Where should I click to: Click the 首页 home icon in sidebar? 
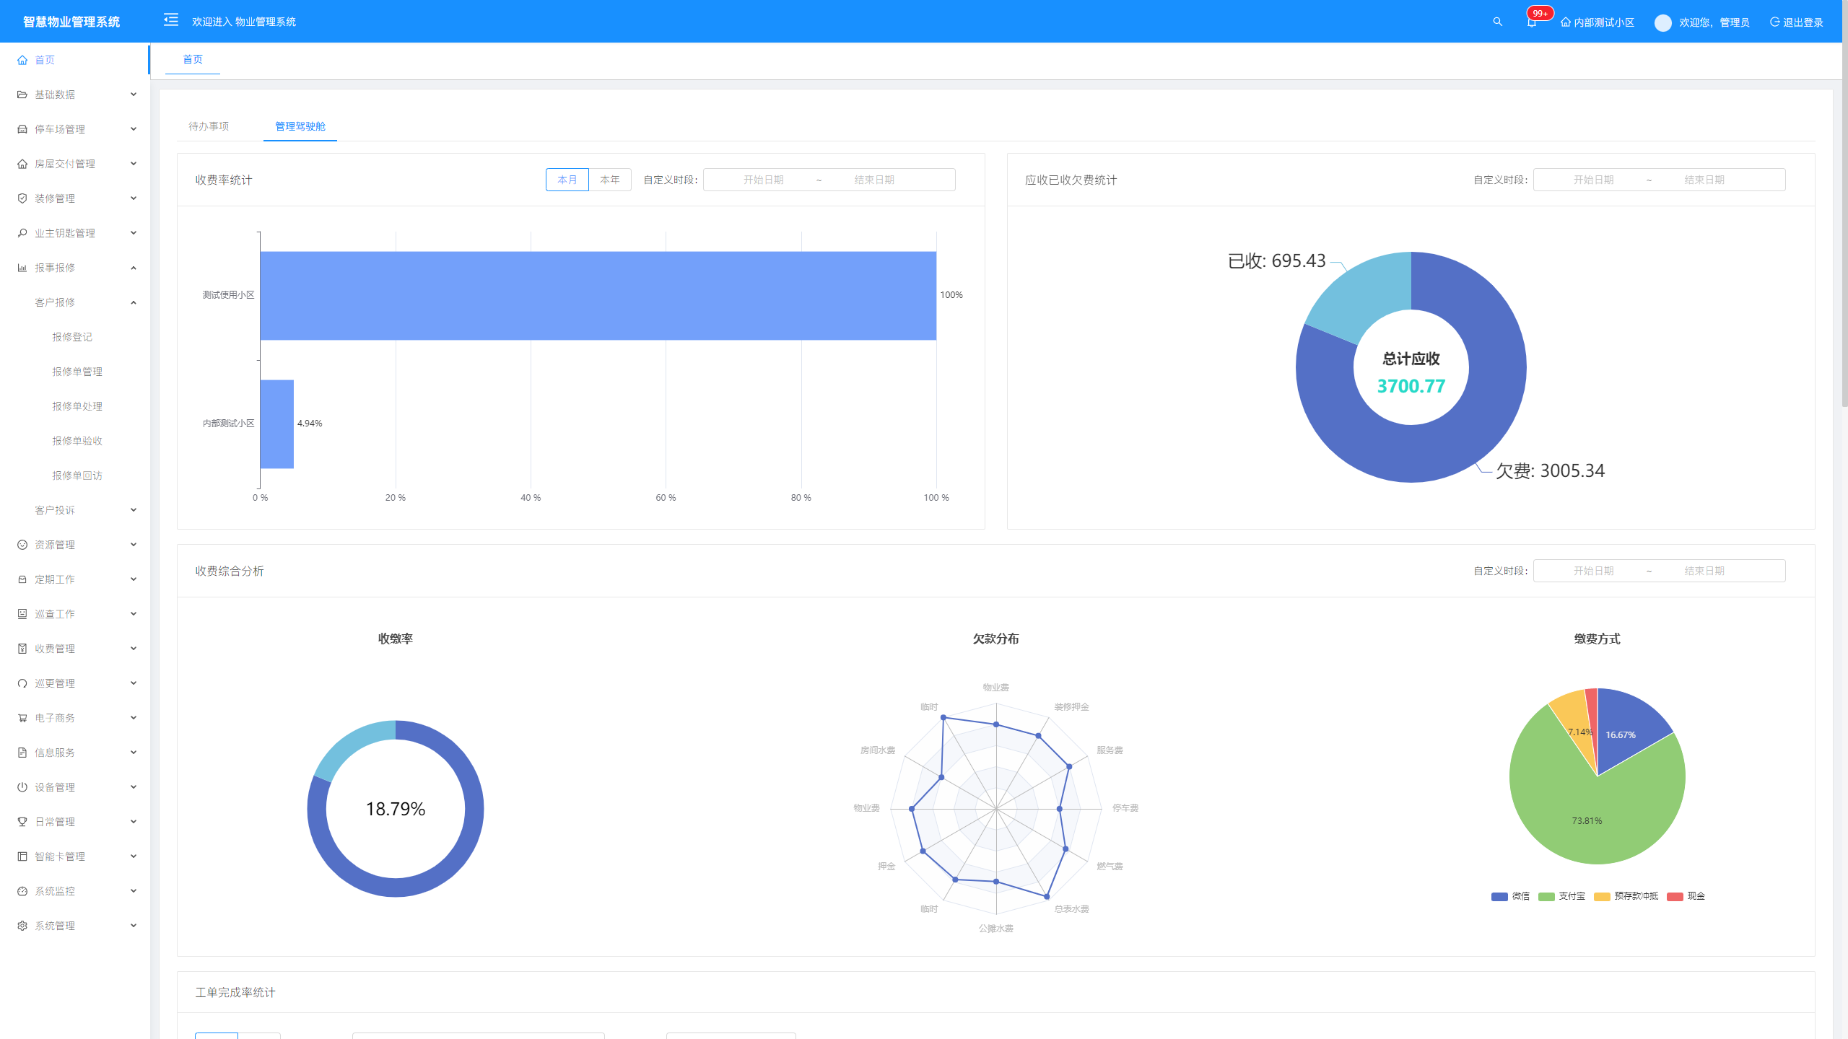22,60
